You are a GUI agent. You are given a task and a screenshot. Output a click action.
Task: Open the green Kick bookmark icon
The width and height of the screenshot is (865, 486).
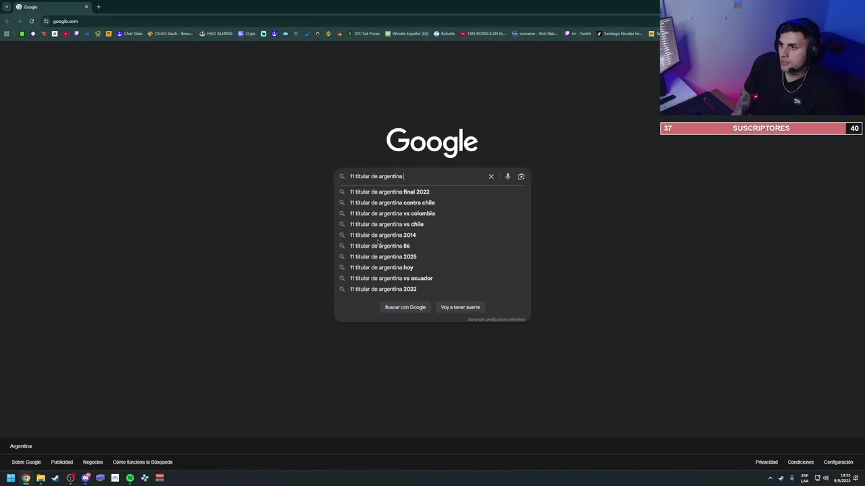(22, 34)
